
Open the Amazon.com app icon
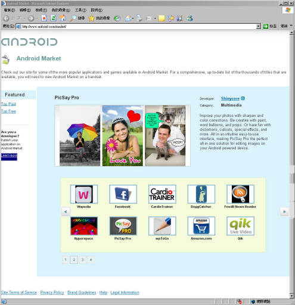pos(201,226)
